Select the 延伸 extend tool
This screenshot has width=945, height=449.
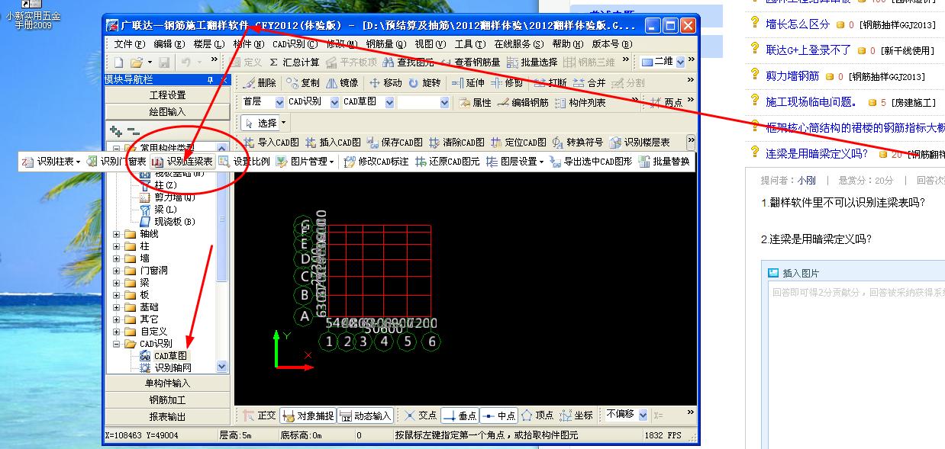tap(468, 83)
